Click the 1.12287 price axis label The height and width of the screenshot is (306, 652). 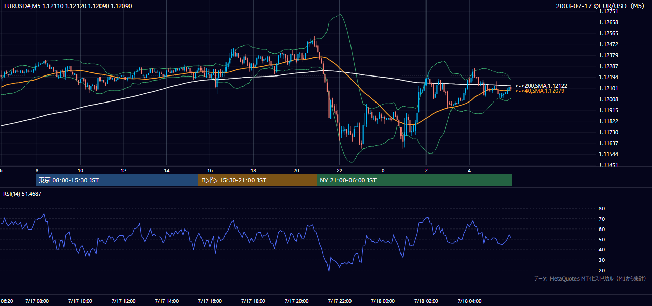[609, 66]
